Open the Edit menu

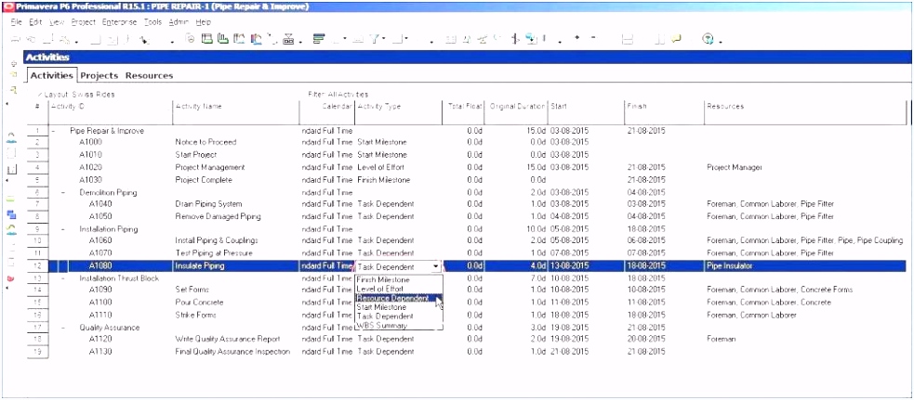35,21
